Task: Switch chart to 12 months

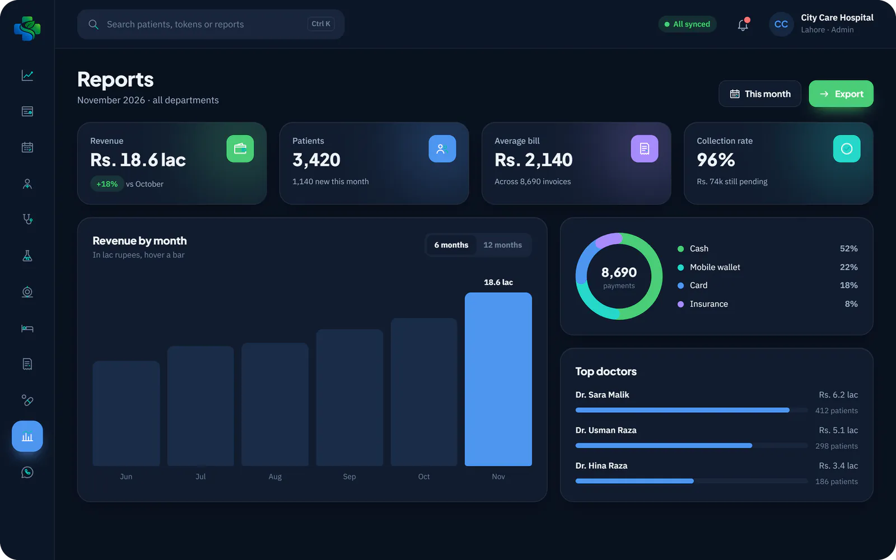Action: coord(502,245)
